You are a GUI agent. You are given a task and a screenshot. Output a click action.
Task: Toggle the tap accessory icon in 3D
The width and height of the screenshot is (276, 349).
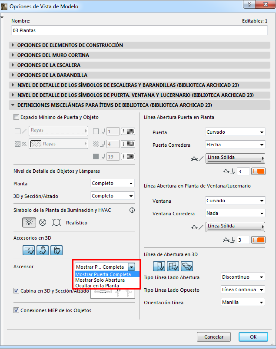coord(43,250)
